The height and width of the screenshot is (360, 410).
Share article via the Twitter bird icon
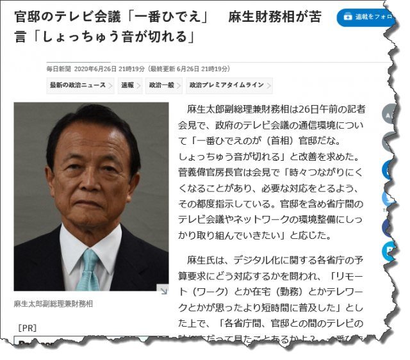pos(389,198)
